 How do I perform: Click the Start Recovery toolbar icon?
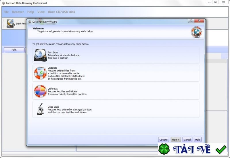11,23
